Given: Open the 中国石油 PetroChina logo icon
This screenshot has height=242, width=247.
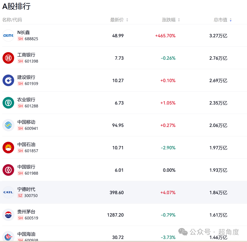Looking at the screenshot, I should [x=8, y=148].
